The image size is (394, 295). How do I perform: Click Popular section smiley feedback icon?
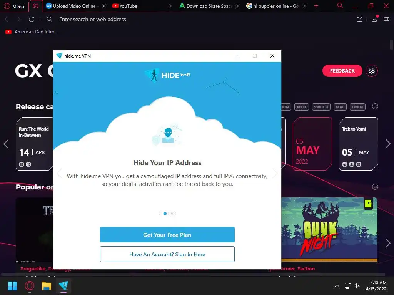tap(375, 187)
